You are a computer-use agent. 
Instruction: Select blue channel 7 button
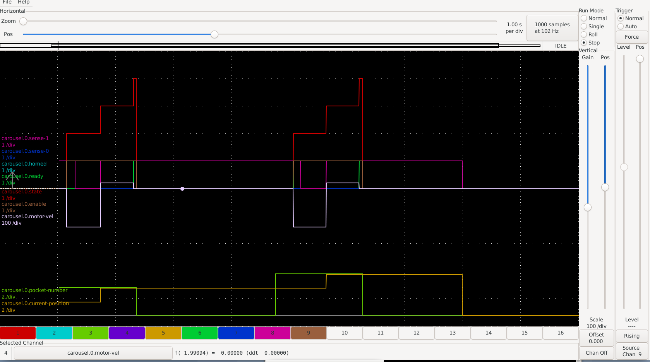point(236,333)
